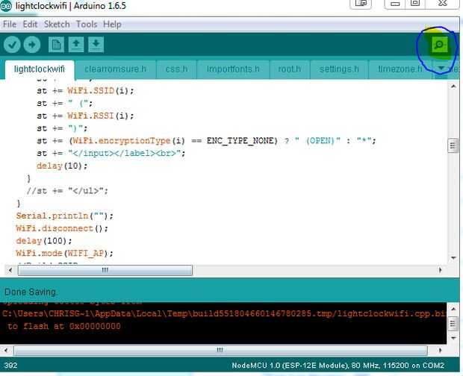Switch to the root.h tab
The image size is (463, 376).
click(290, 69)
